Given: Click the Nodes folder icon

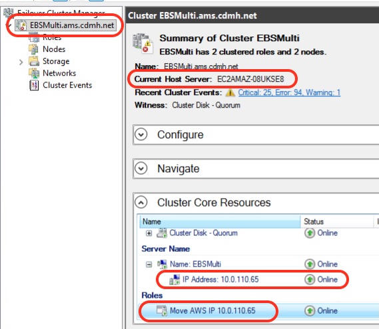Looking at the screenshot, I should (x=33, y=49).
